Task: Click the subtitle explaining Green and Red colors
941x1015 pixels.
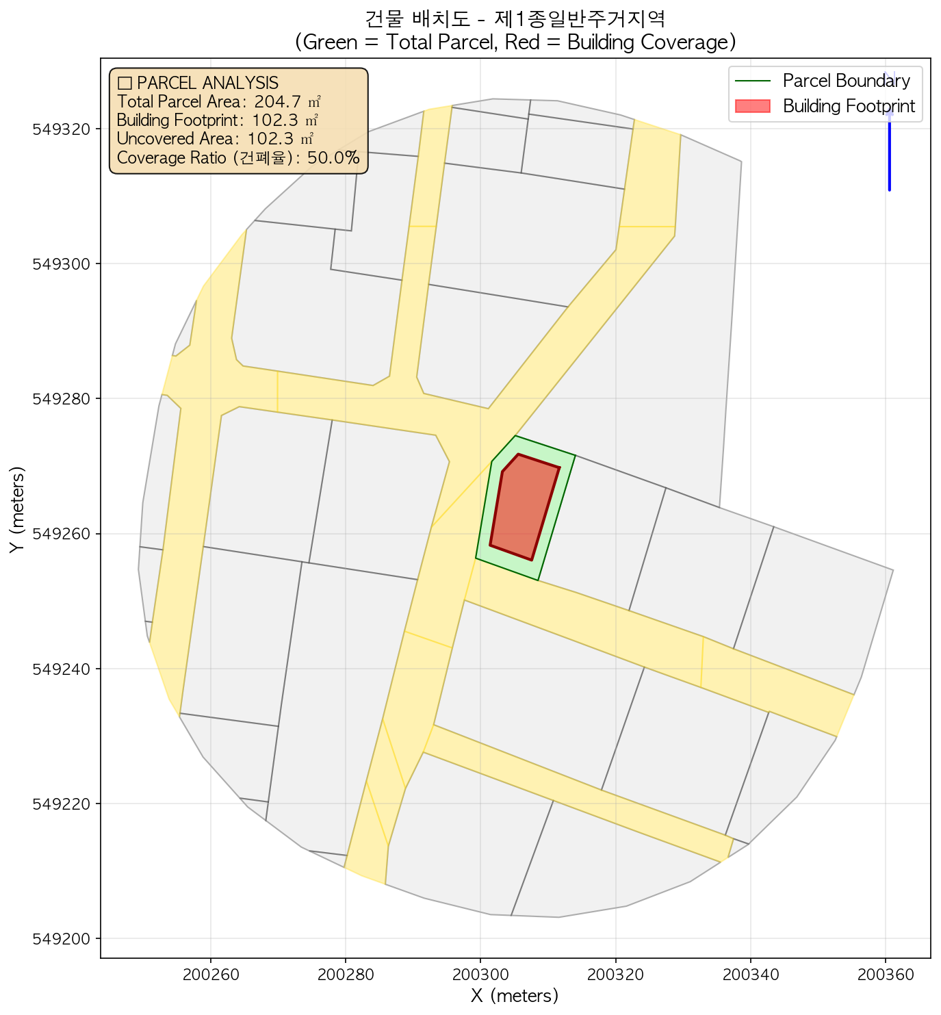Action: tap(515, 42)
